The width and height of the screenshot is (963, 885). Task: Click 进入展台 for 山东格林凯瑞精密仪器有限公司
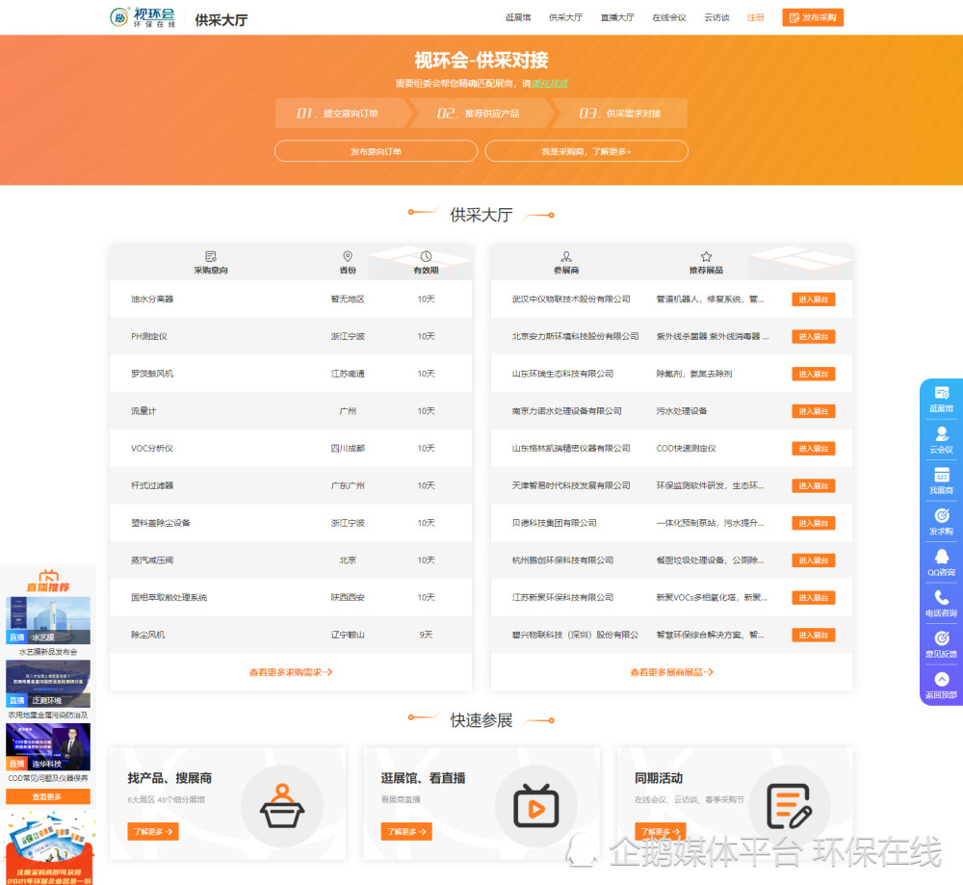pos(813,449)
